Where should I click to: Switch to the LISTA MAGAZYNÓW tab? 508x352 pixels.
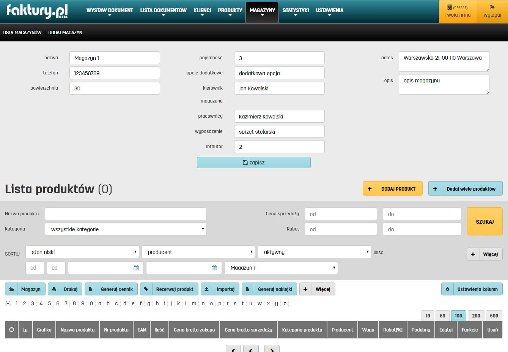[22, 32]
